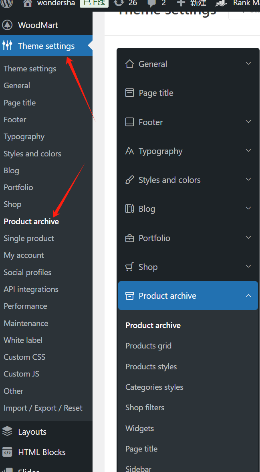Open Single product in left sidebar
The width and height of the screenshot is (260, 472).
[x=29, y=238]
